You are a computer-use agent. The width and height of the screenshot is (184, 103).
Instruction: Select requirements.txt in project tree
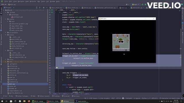click(15, 91)
